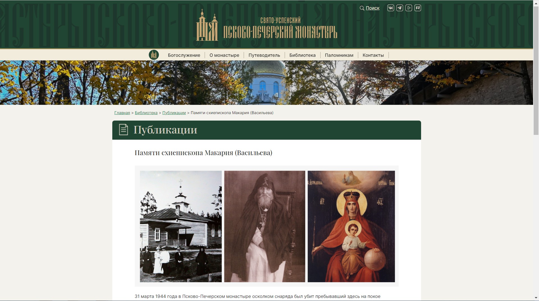Click the search magnifier icon
The height and width of the screenshot is (301, 539).
pos(362,8)
